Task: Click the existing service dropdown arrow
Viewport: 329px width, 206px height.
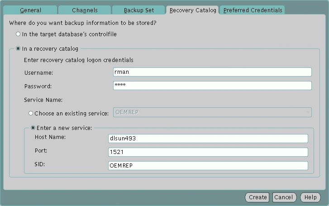Action: tap(308, 113)
